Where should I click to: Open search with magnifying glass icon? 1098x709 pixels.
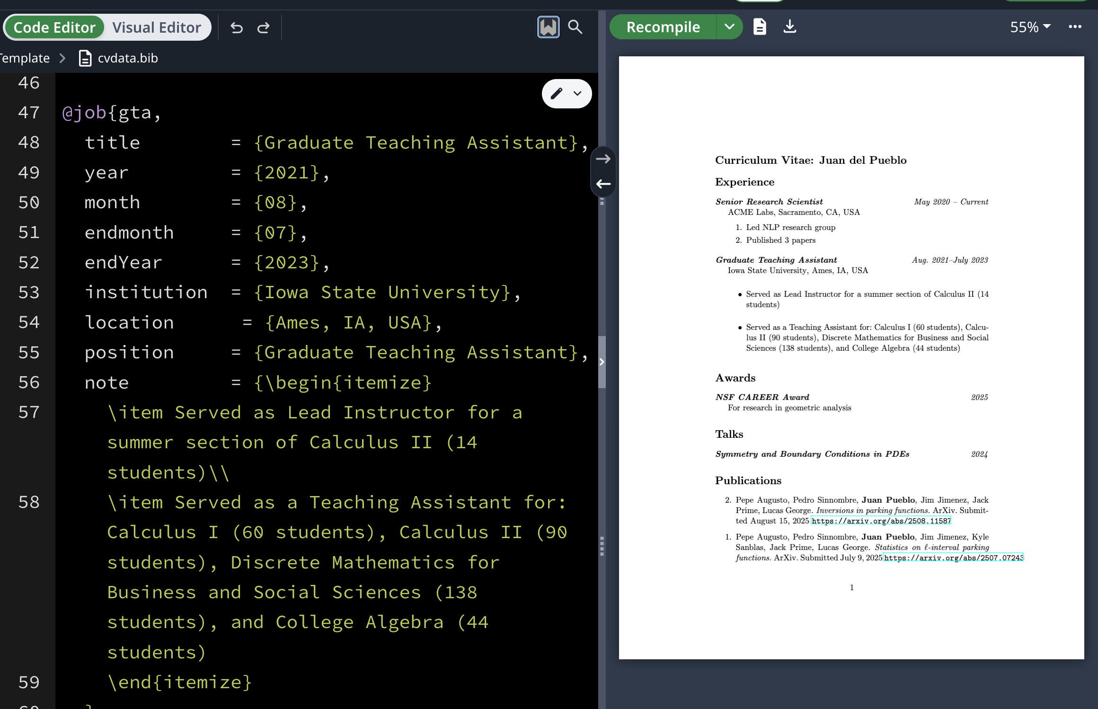575,27
